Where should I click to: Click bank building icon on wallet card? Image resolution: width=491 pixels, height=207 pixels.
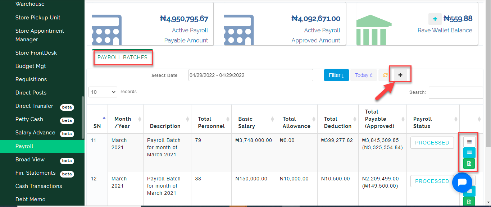(x=374, y=31)
